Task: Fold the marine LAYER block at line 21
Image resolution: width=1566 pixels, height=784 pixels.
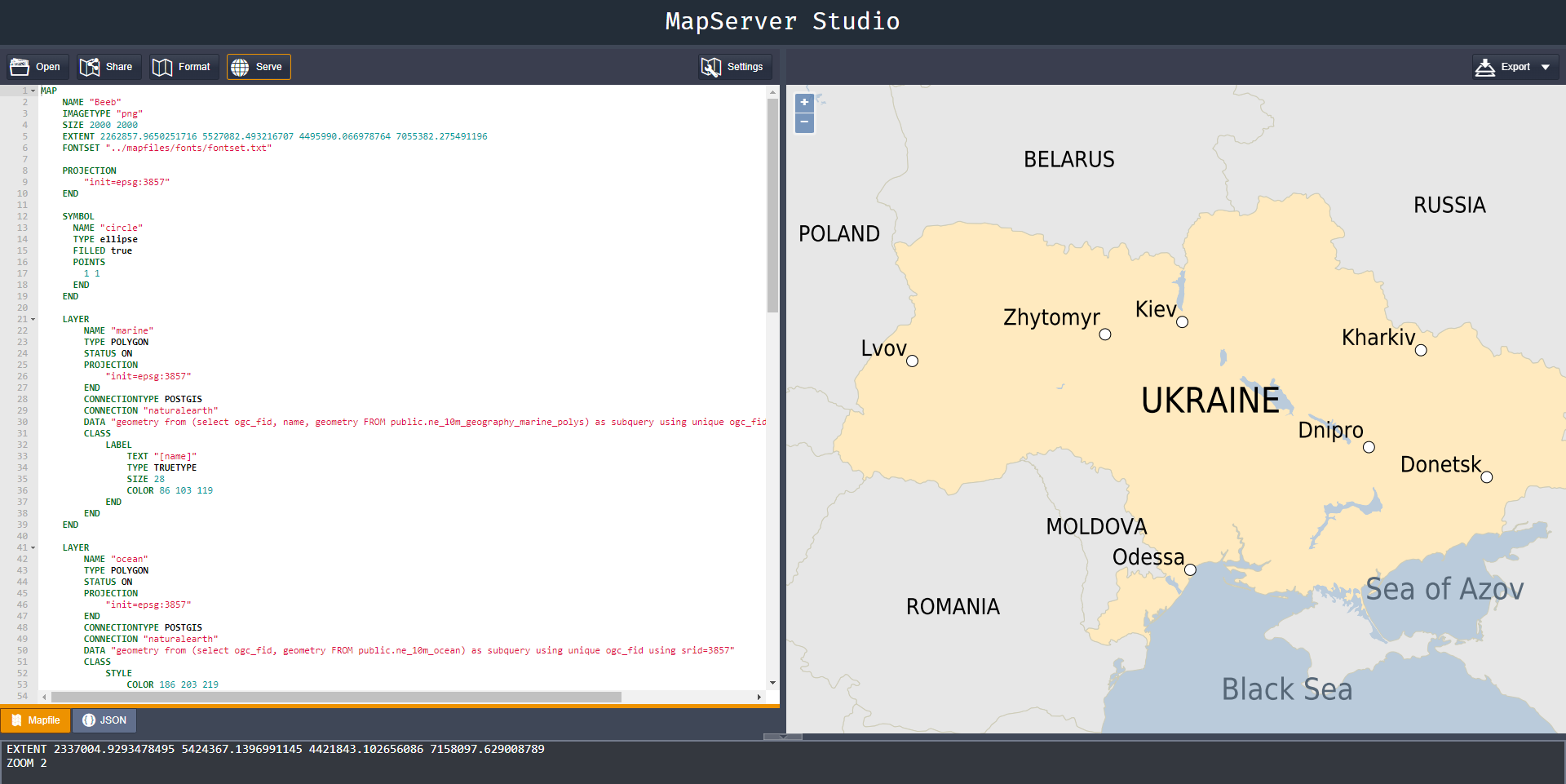Action: (33, 320)
